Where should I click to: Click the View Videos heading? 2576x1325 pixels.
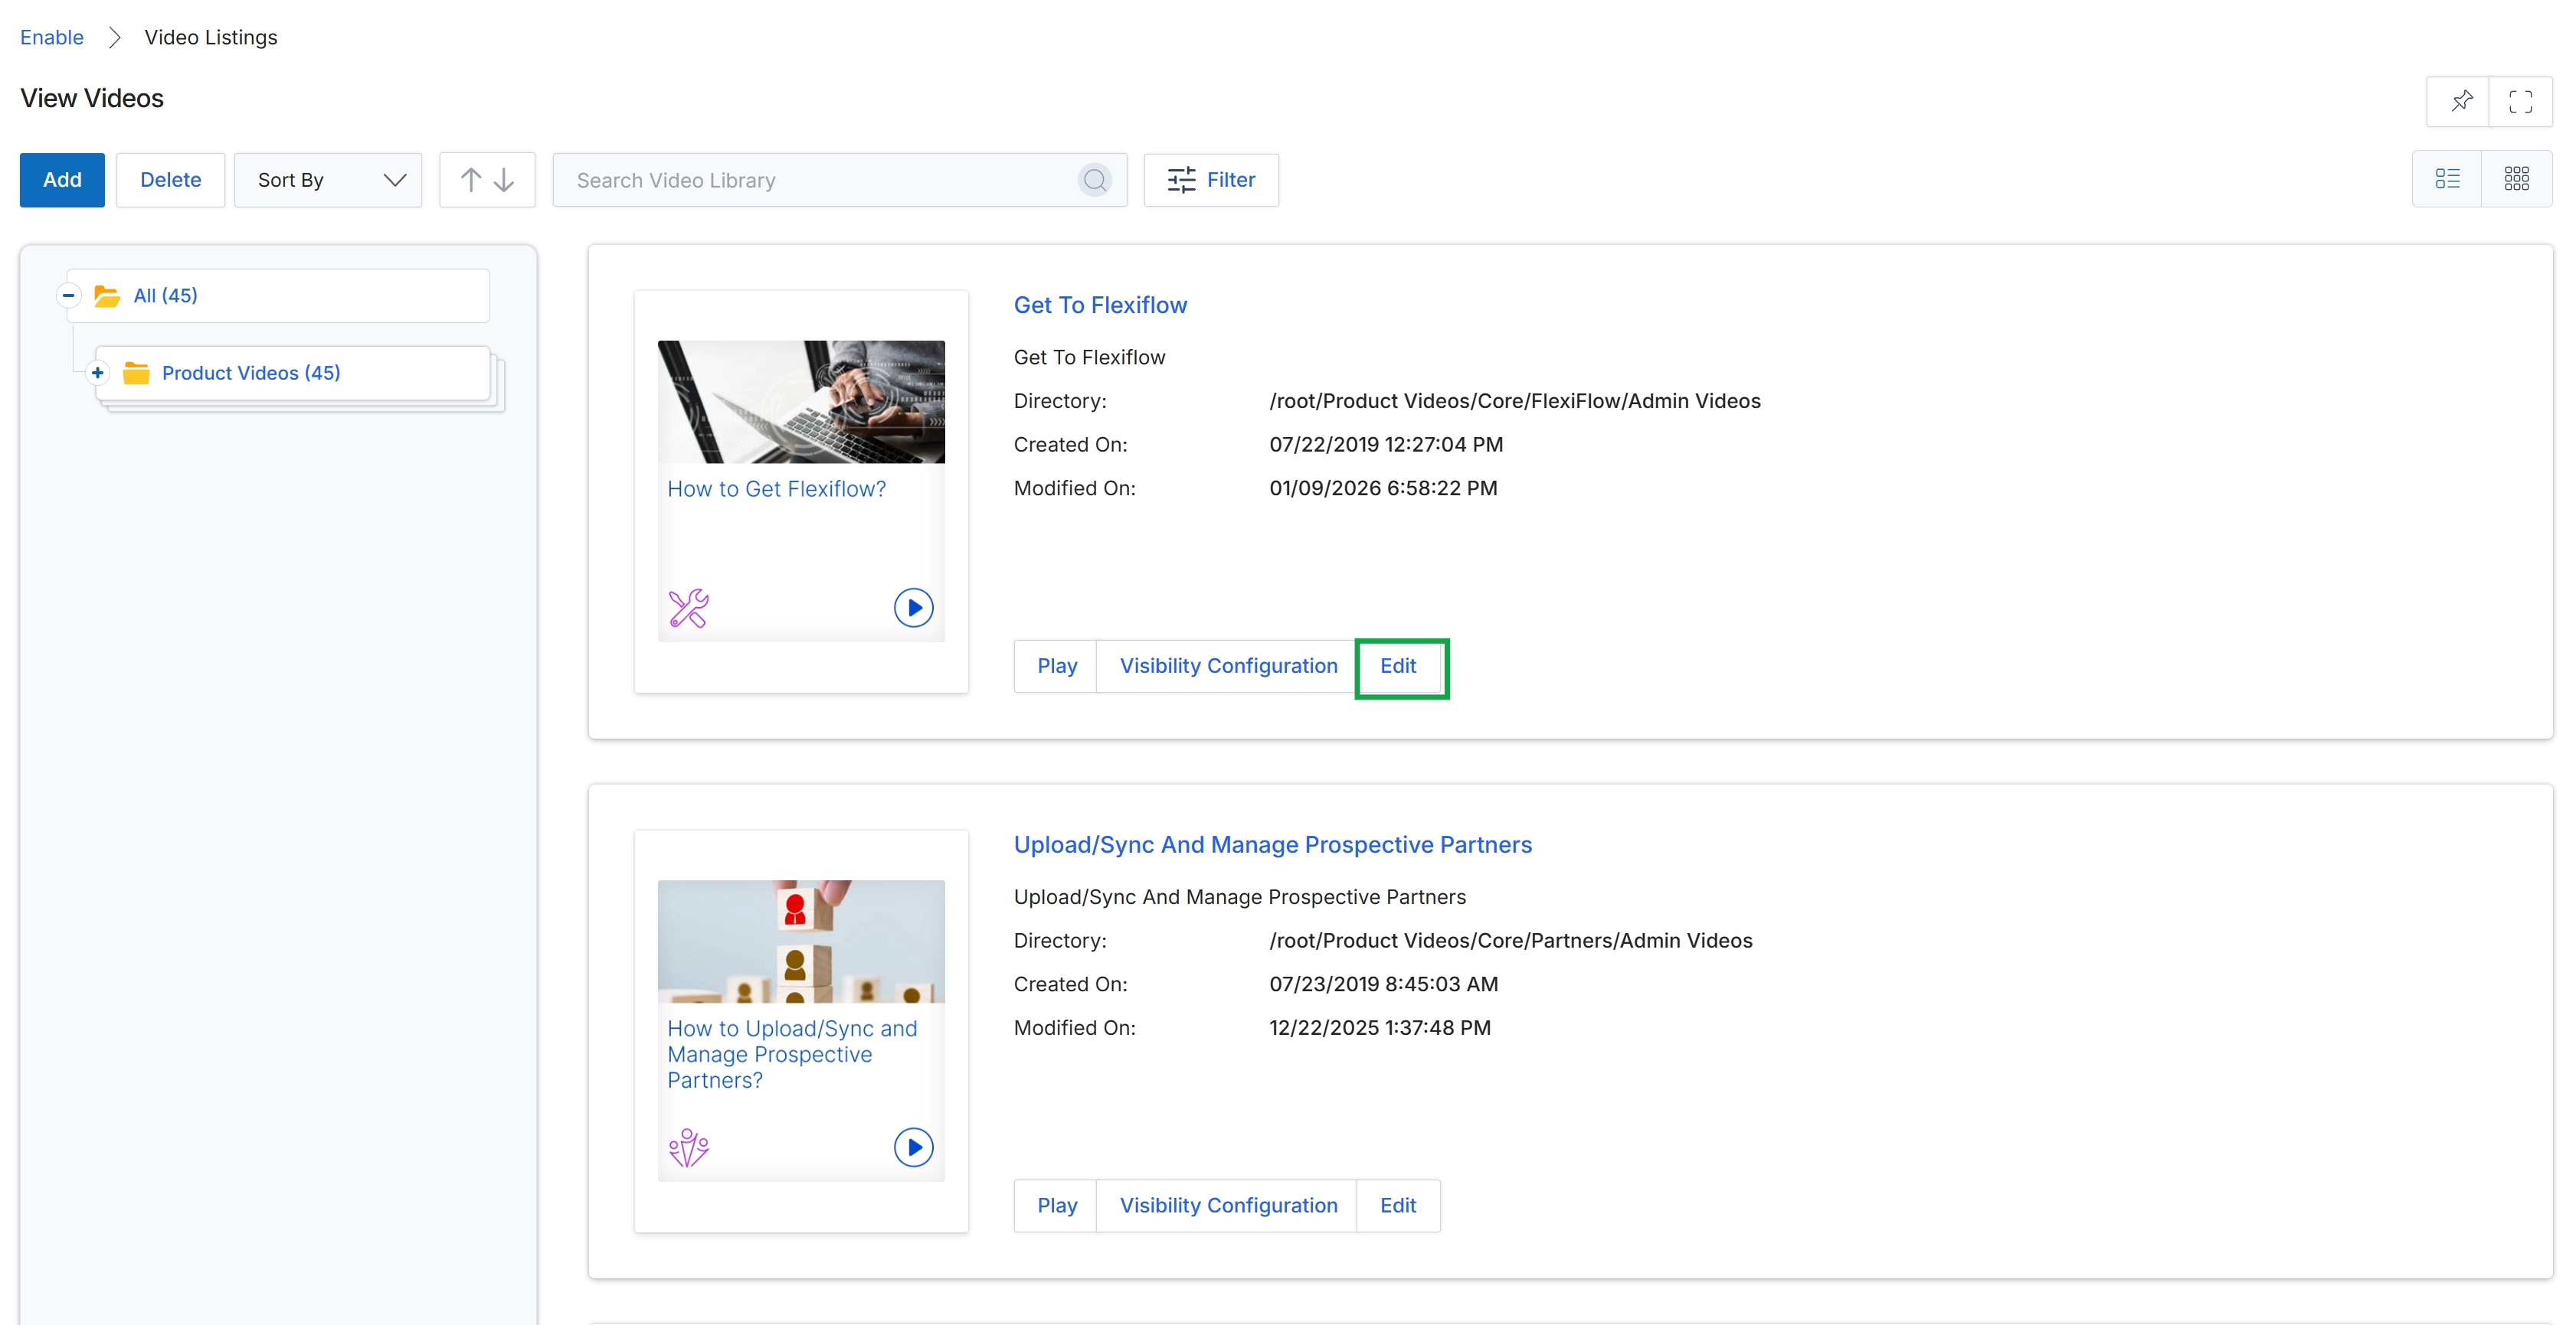(92, 98)
